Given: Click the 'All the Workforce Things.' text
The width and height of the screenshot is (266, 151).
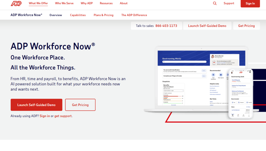Looking at the screenshot, I should pos(43,68).
